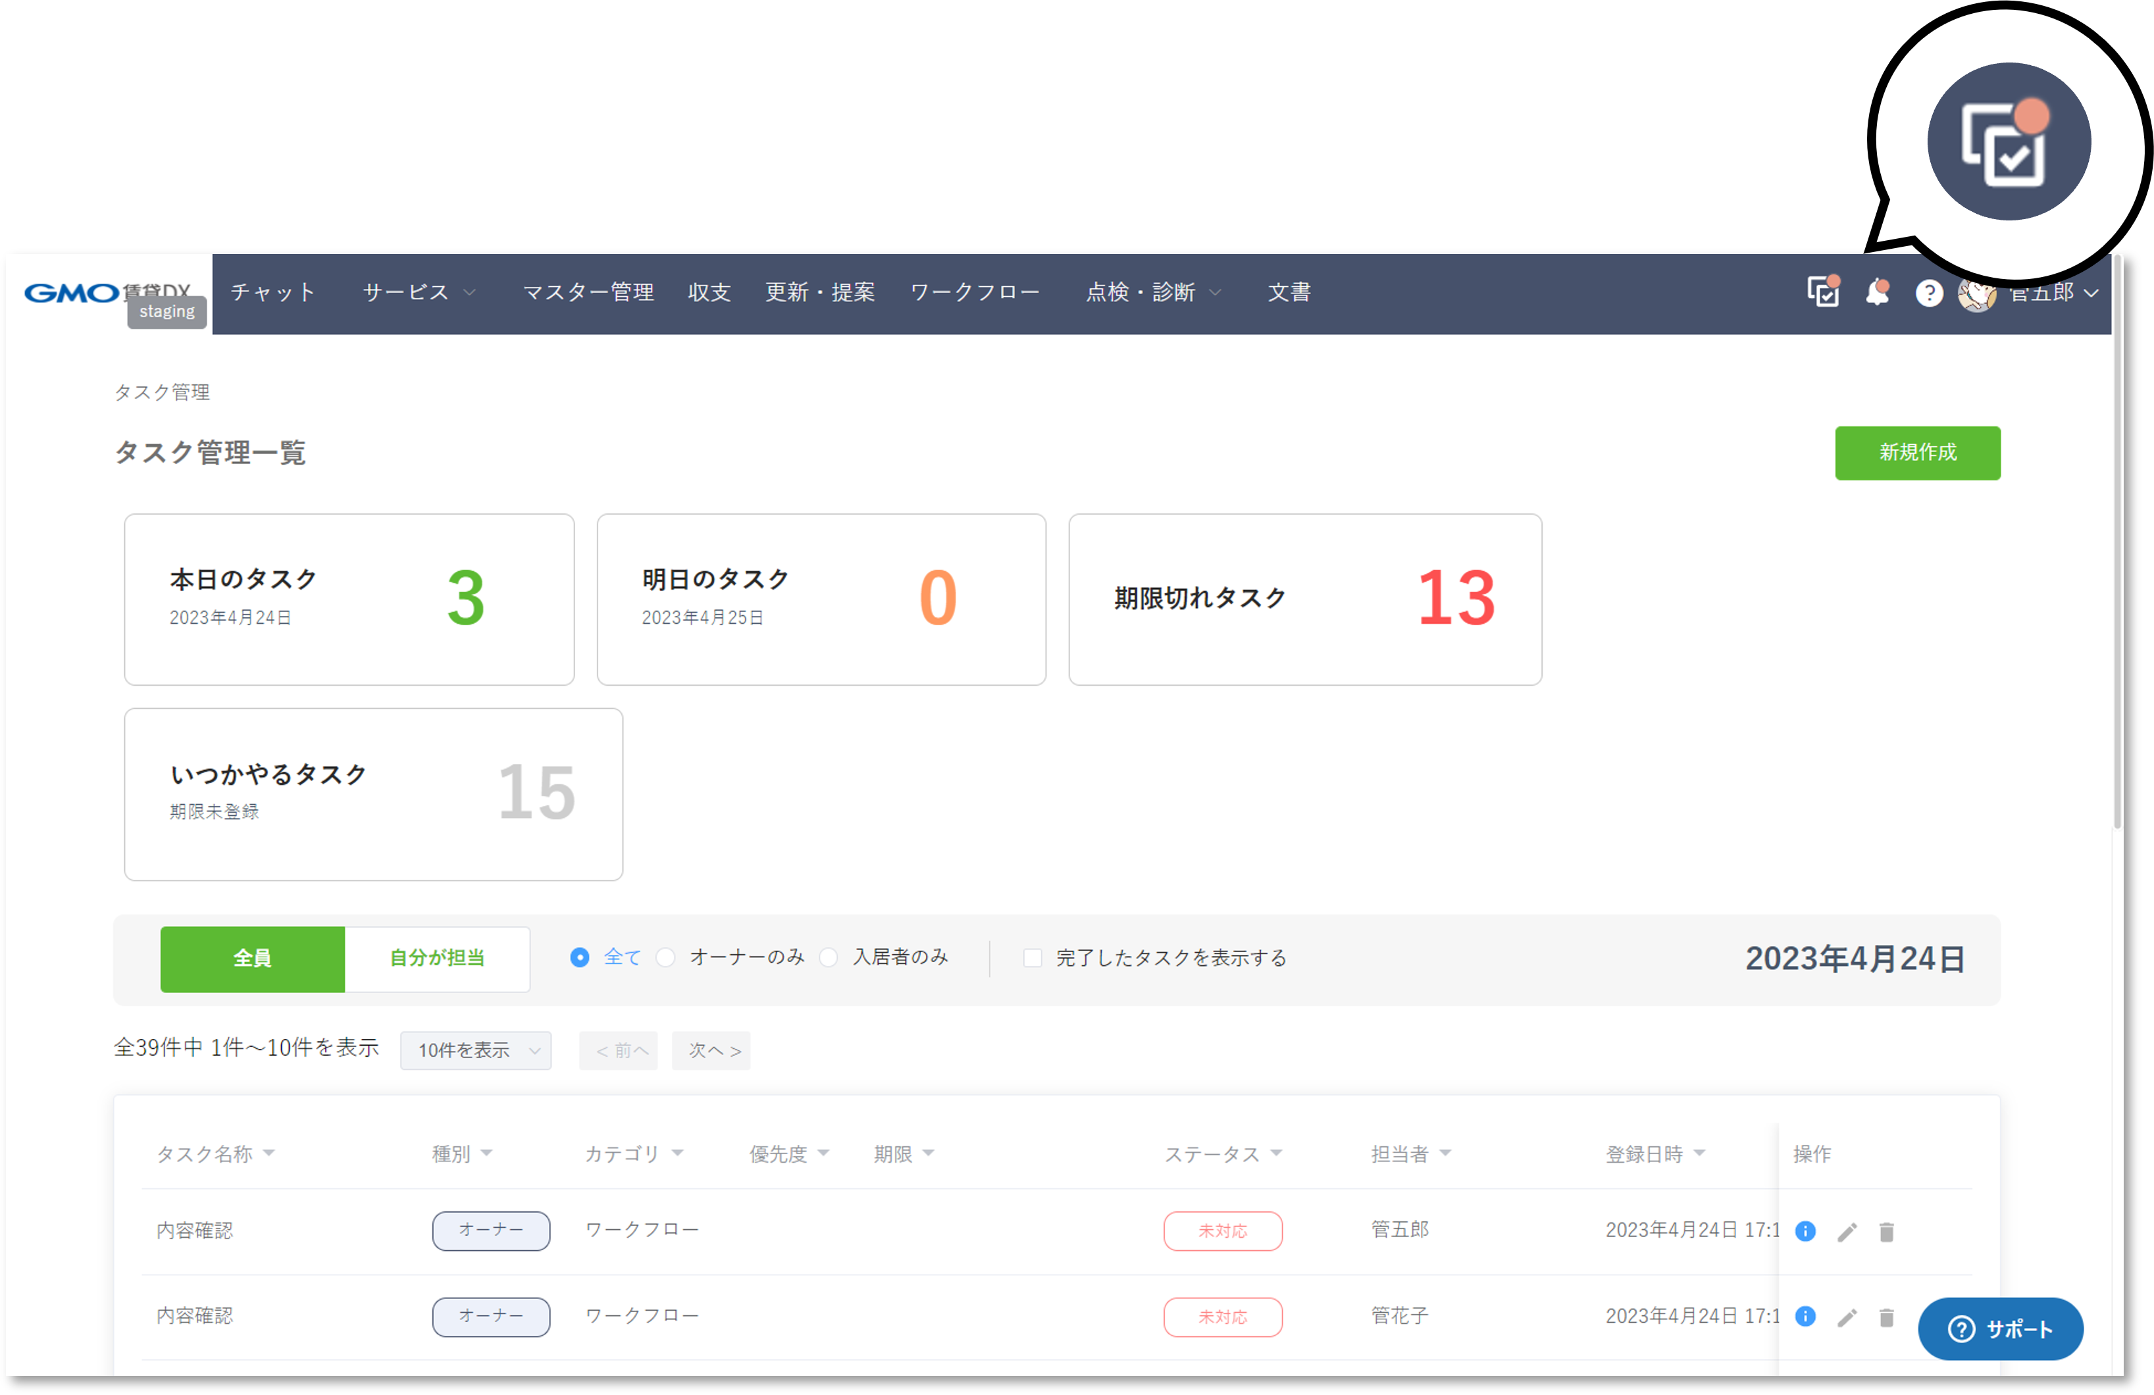Screen dimensions: 2154x1395
Task: Open the task management icon in header
Action: [1823, 292]
